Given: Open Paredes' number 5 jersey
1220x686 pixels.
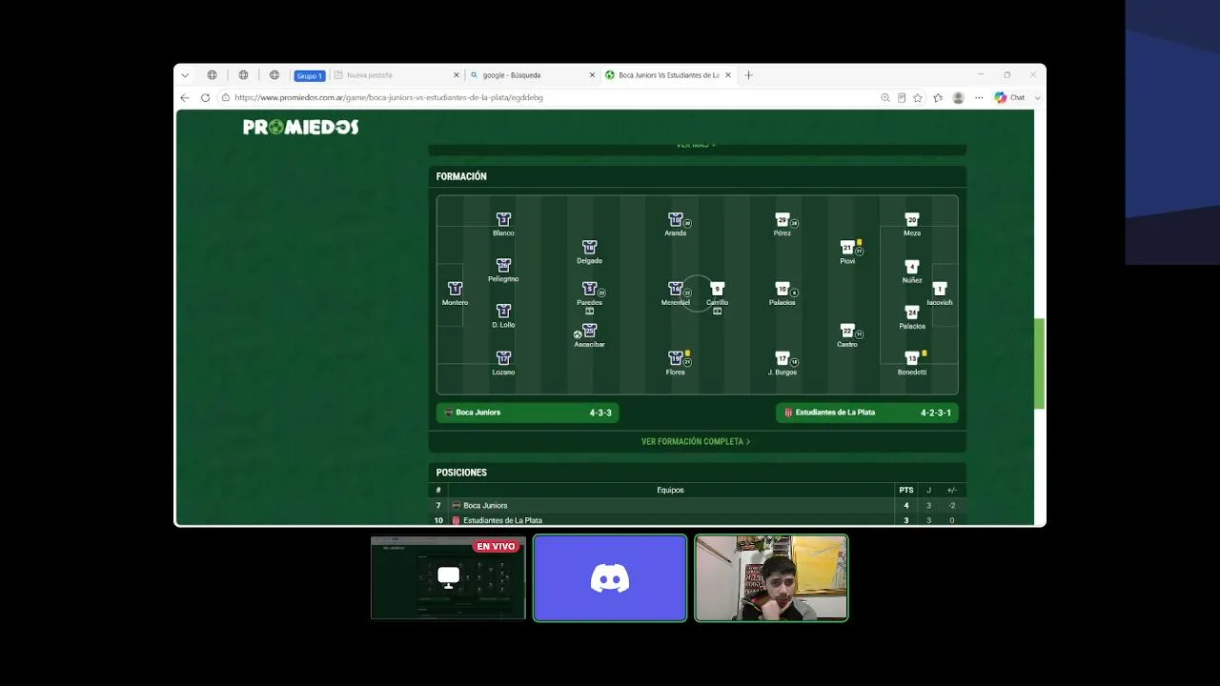Looking at the screenshot, I should point(589,289).
